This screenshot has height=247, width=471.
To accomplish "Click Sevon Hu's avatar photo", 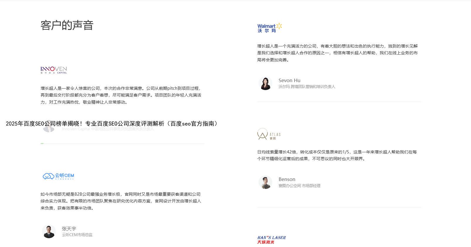I will 265,84.
